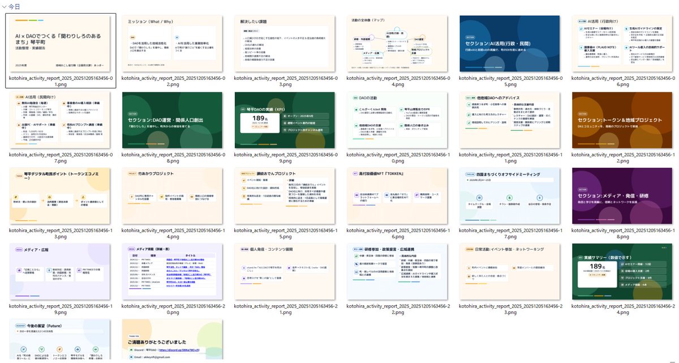679x363 pixels.
Task: Select the title slide thumbnail AI × DAOでつくる
Action: [61, 44]
